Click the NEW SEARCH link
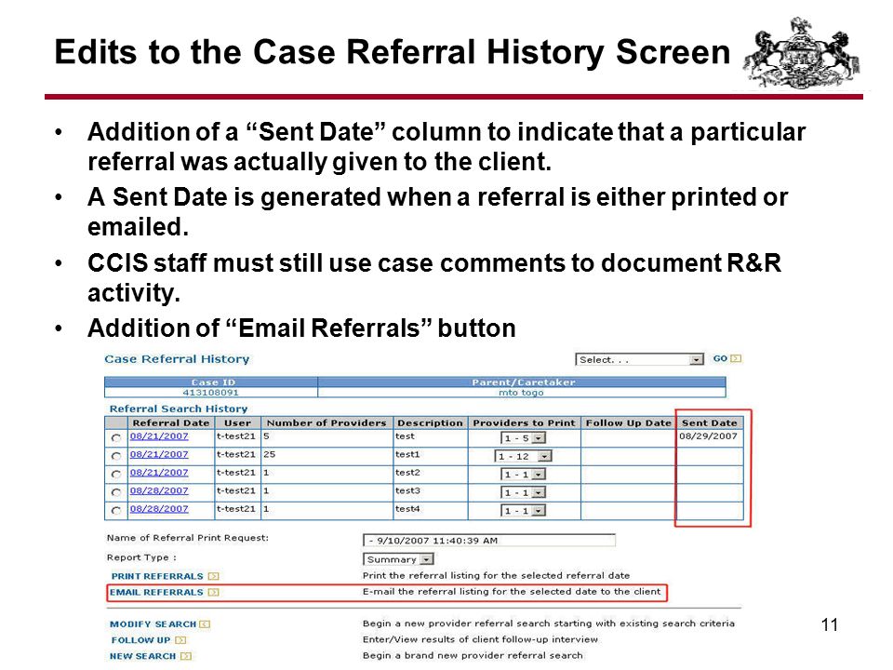The width and height of the screenshot is (893, 670). pos(143,656)
